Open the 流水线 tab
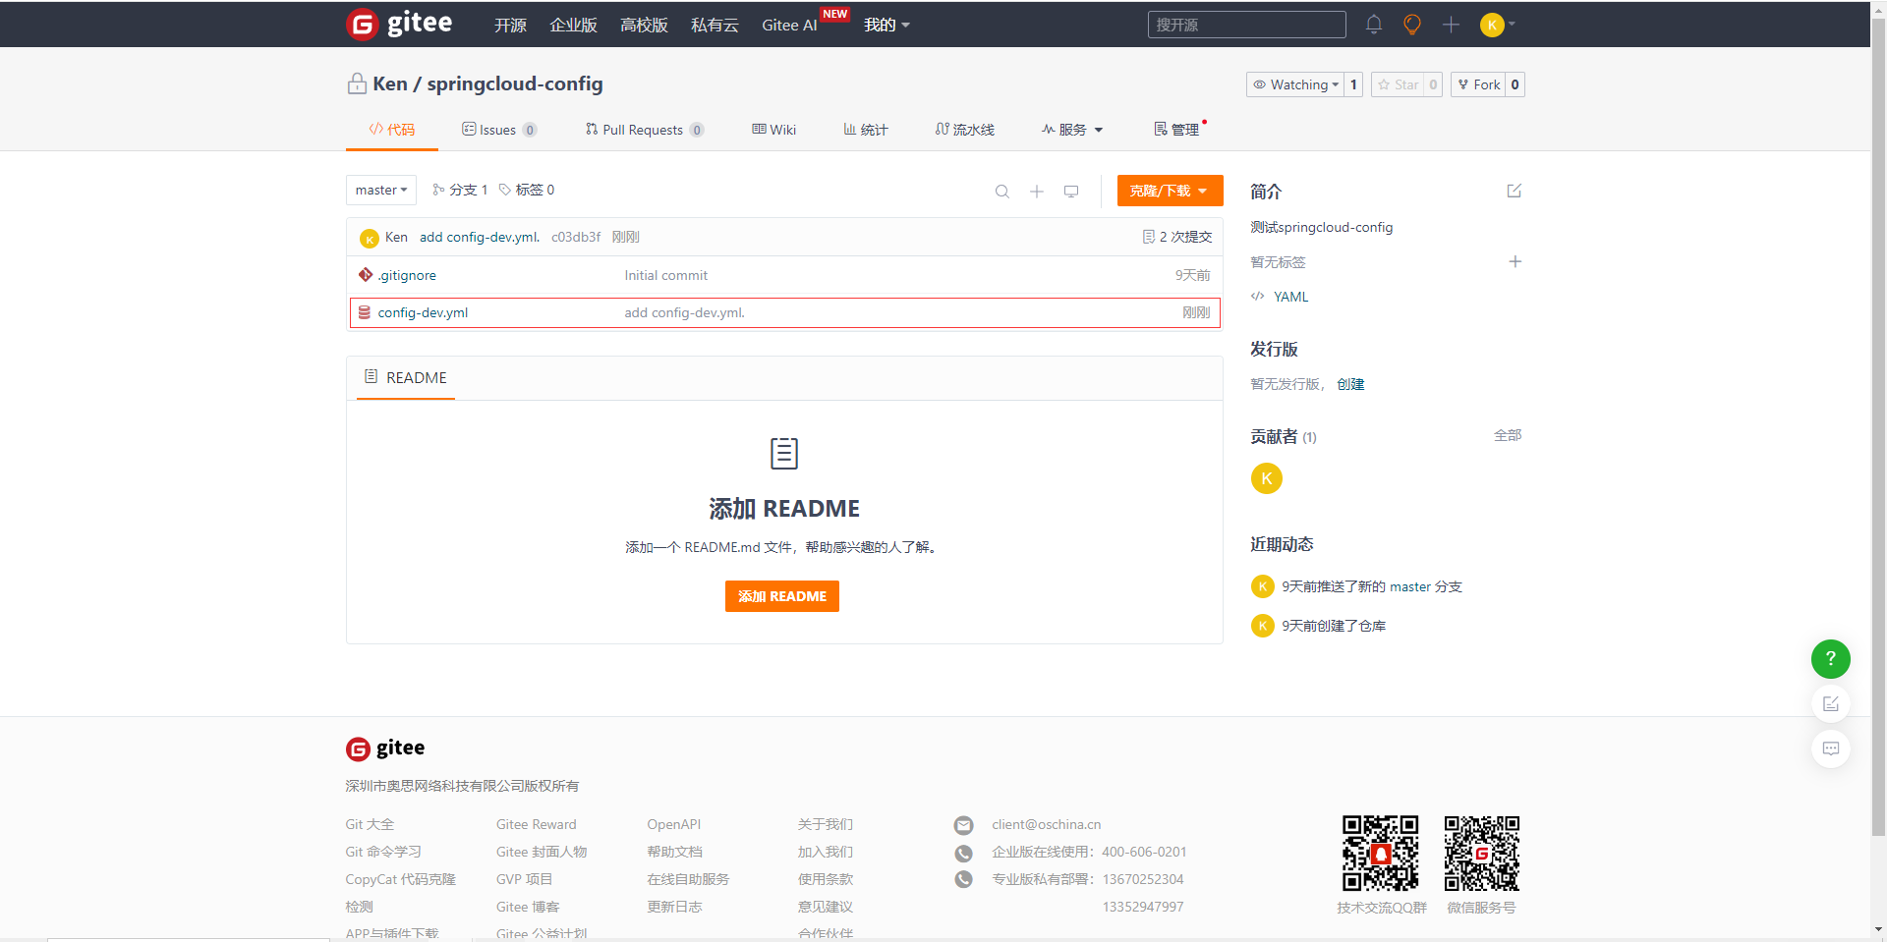The width and height of the screenshot is (1887, 942). (965, 130)
